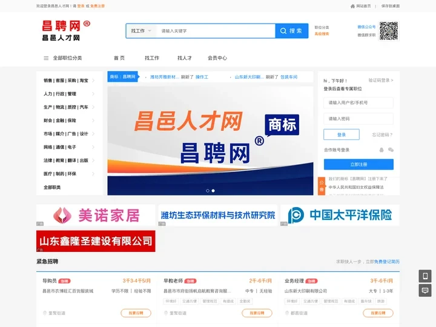The image size is (436, 327).
Task: Select the second carousel dot indicator
Action: (x=213, y=191)
